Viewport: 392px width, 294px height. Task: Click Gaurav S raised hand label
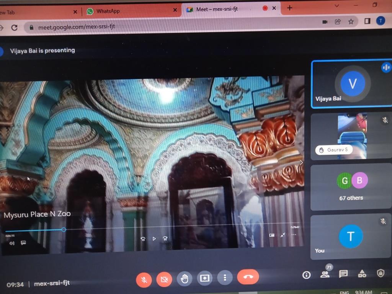(334, 150)
